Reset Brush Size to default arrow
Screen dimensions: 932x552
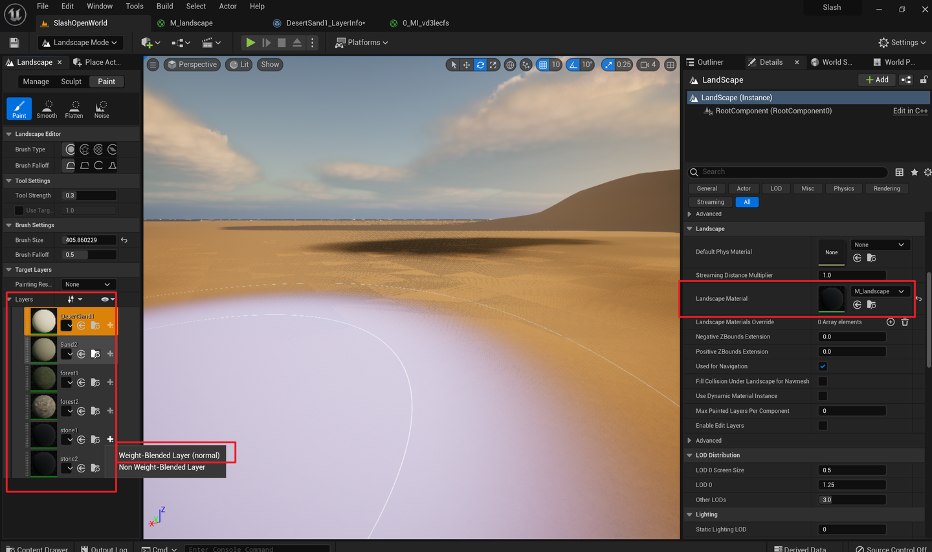click(124, 240)
